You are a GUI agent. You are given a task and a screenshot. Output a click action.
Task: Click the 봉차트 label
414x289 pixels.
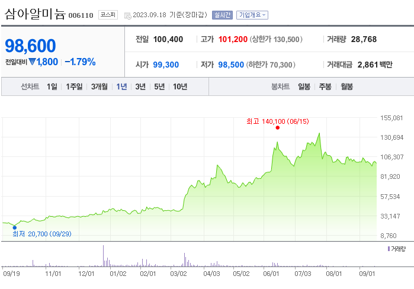point(280,86)
